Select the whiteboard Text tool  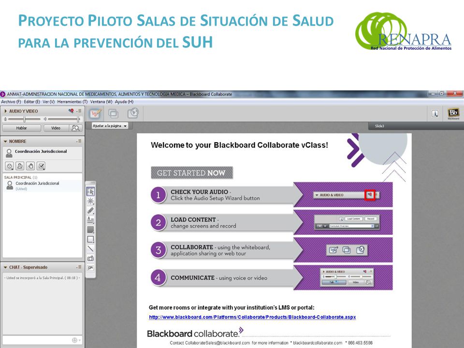pyautogui.click(x=90, y=220)
